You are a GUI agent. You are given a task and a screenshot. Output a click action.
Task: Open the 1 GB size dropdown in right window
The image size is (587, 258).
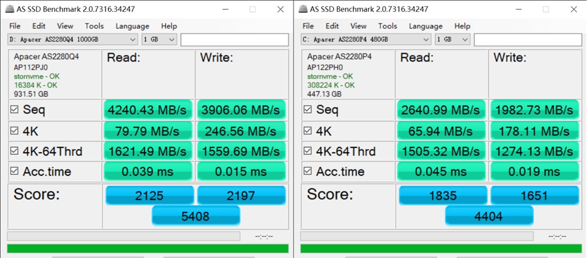click(453, 40)
